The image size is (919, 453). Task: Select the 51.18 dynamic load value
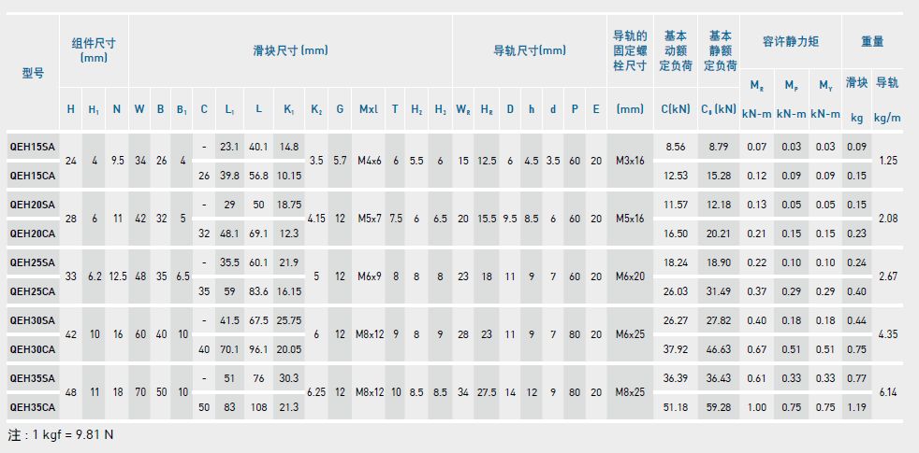click(676, 407)
